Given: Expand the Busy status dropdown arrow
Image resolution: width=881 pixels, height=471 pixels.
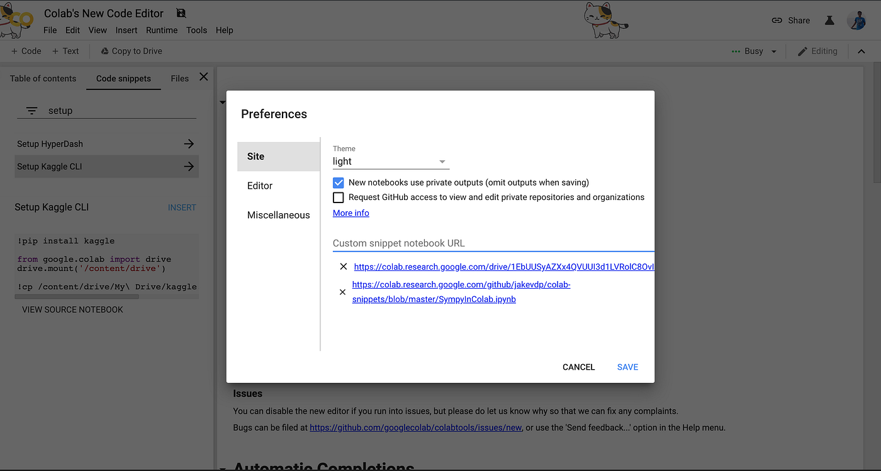Looking at the screenshot, I should pyautogui.click(x=774, y=51).
